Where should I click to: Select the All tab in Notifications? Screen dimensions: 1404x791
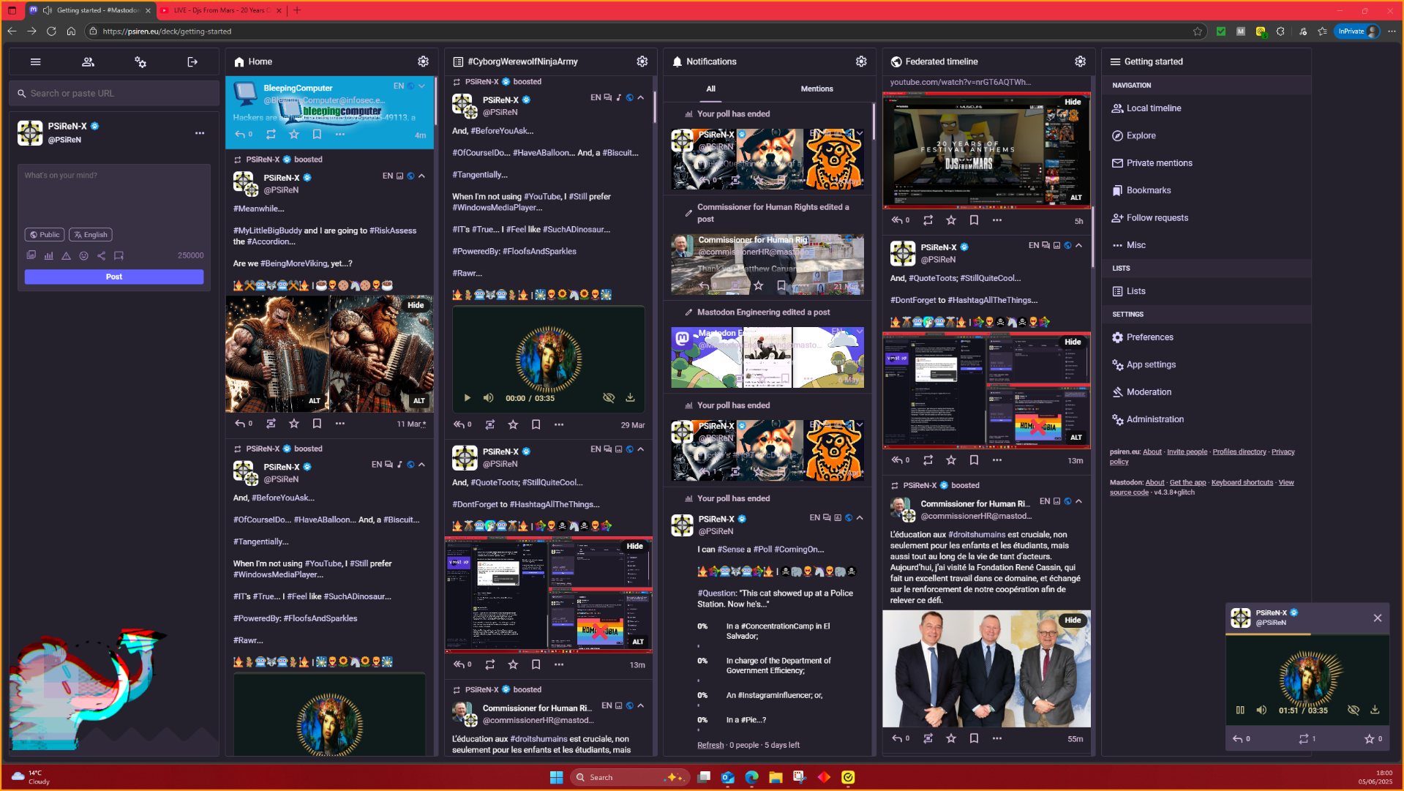coord(710,89)
